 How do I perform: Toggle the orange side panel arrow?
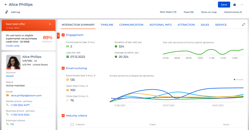[58, 36]
